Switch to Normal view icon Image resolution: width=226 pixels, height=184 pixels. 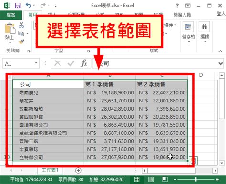pos(137,180)
